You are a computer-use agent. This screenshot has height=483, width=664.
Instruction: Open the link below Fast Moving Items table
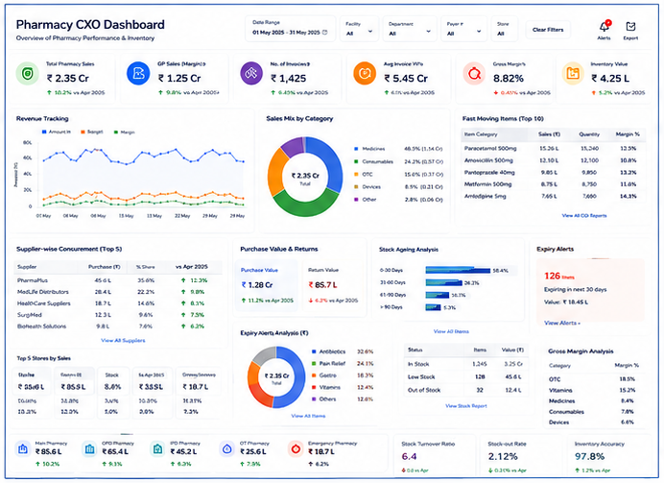[x=584, y=216]
